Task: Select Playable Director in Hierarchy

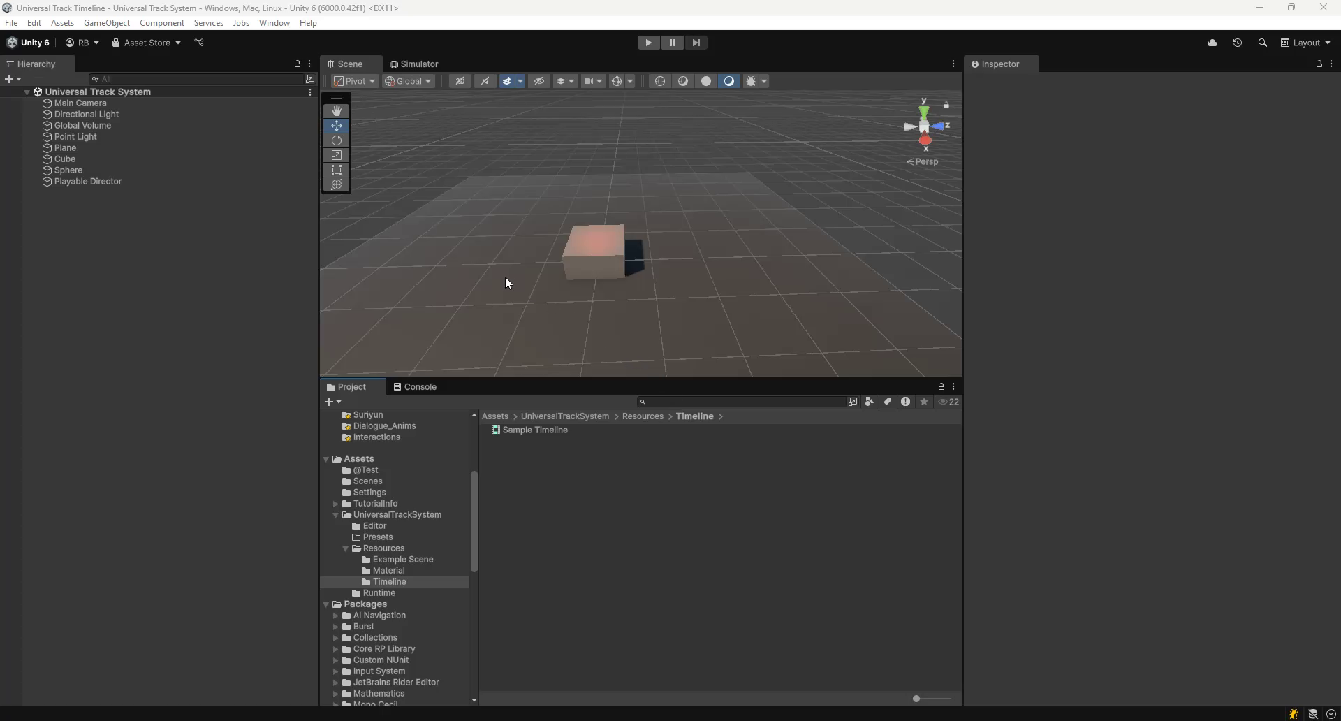Action: pyautogui.click(x=87, y=182)
